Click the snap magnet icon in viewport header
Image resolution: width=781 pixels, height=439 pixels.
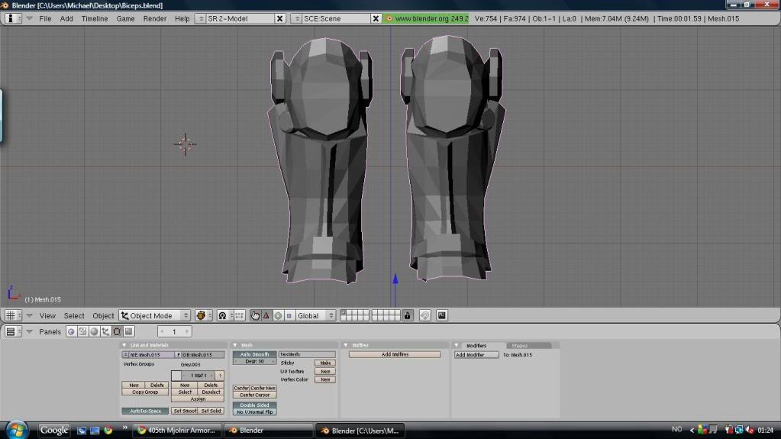click(425, 315)
